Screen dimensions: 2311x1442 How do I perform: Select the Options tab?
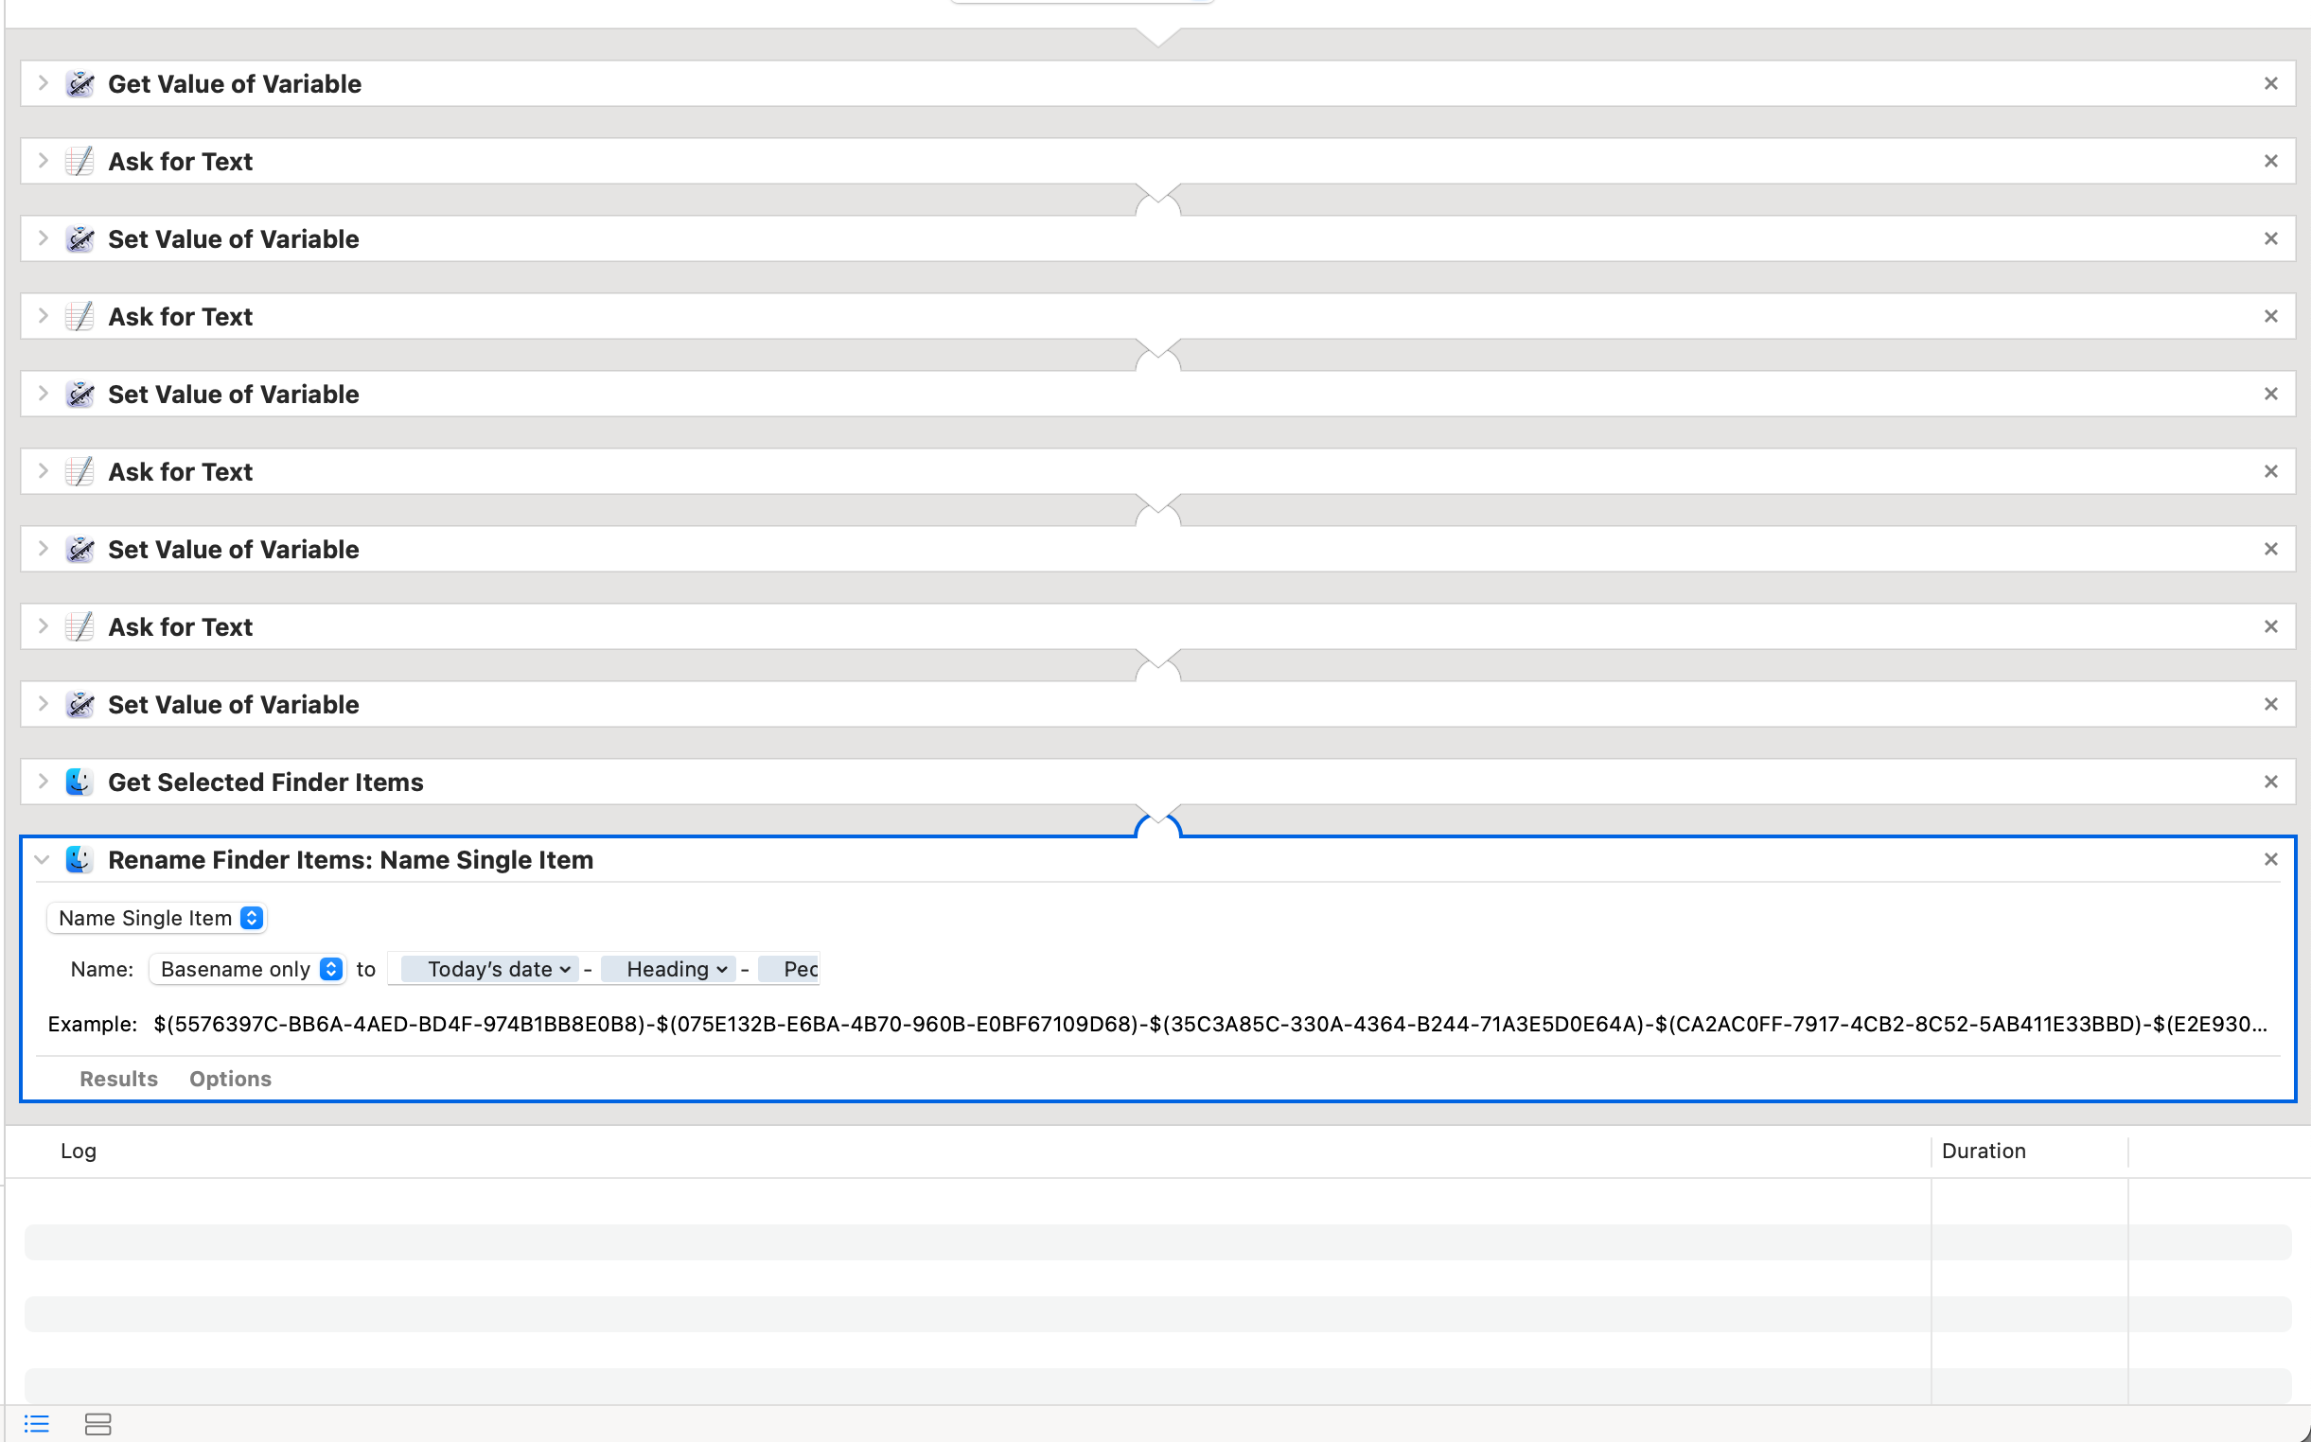tap(231, 1078)
